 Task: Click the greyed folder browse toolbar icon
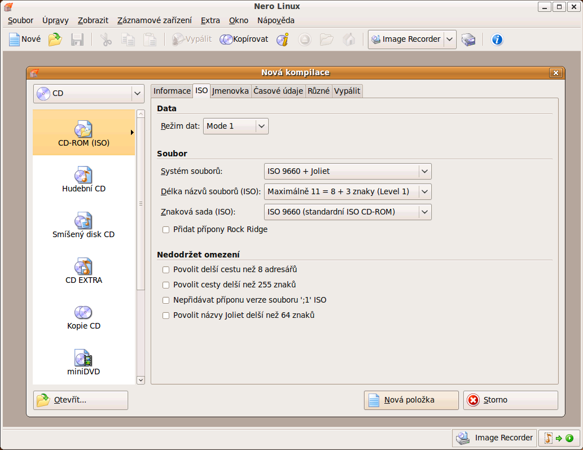(x=326, y=39)
